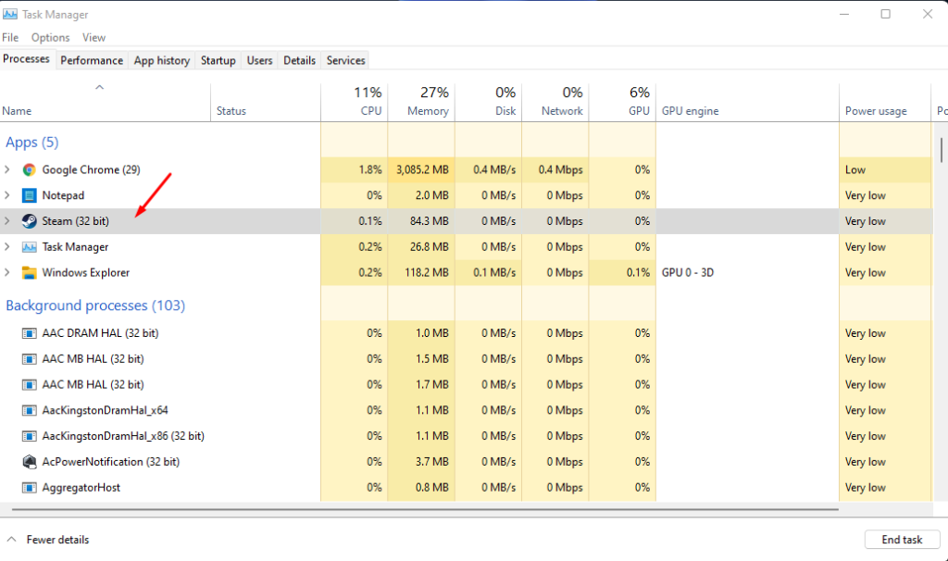This screenshot has width=948, height=561.
Task: Collapse view using Fewer details chevron
Action: click(11, 539)
